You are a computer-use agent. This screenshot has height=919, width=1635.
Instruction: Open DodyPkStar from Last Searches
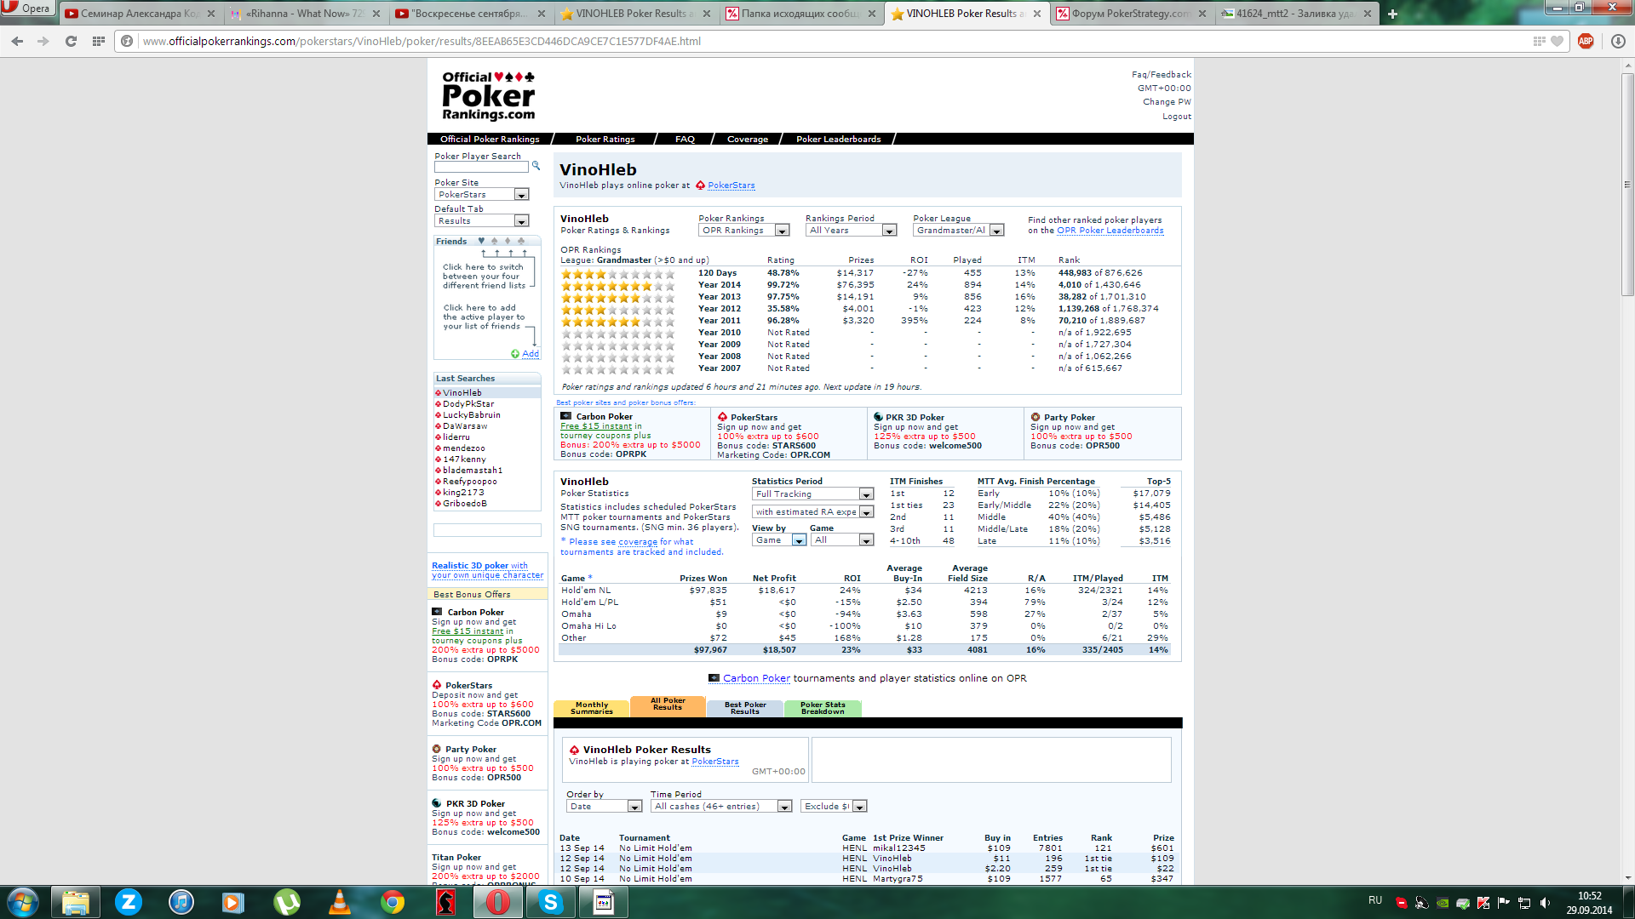[x=468, y=404]
